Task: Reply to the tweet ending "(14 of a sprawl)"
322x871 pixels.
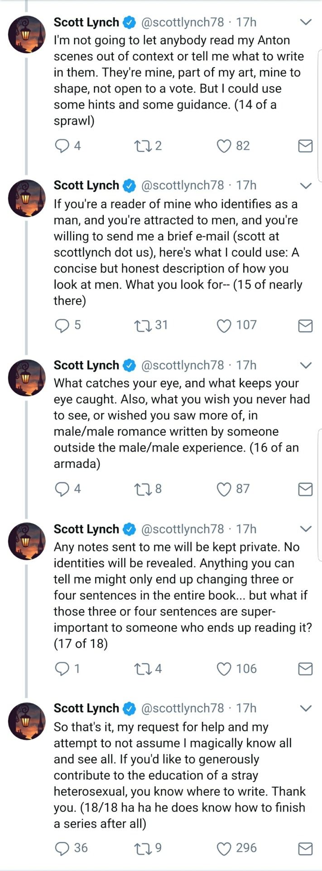Action: click(x=62, y=146)
